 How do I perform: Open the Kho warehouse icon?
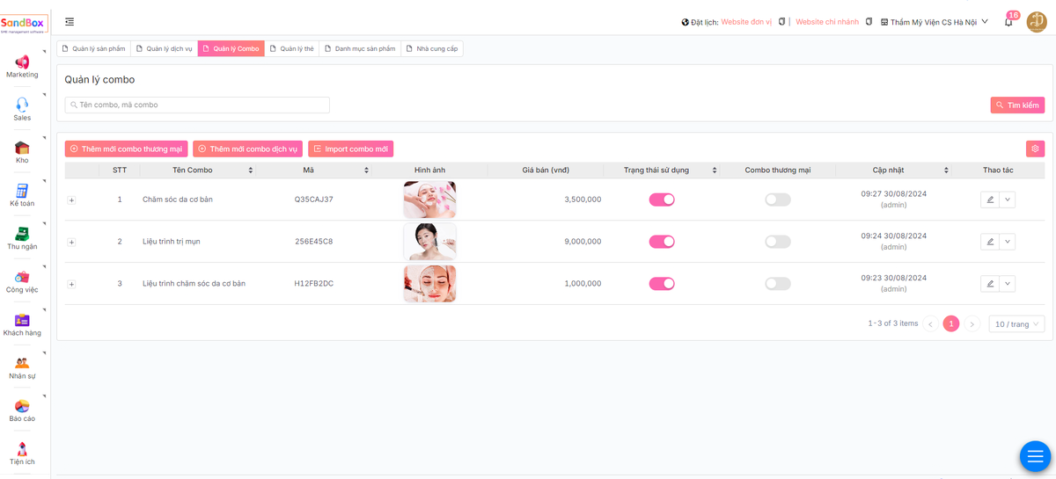22,148
